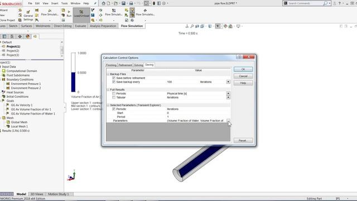Collapse the Backup Files group
The height and width of the screenshot is (201, 357).
108,74
